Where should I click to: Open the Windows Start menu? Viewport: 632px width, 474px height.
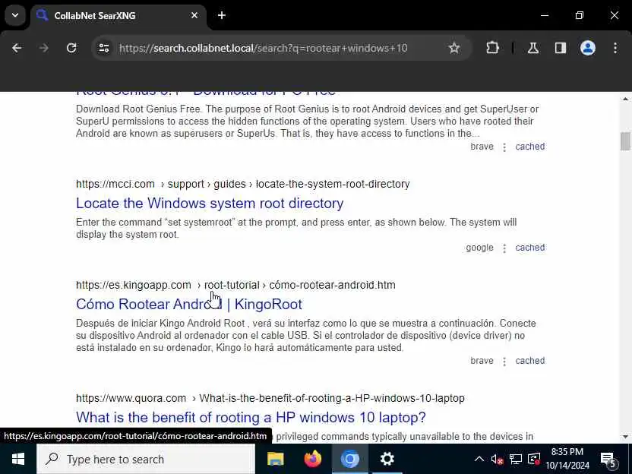17,459
